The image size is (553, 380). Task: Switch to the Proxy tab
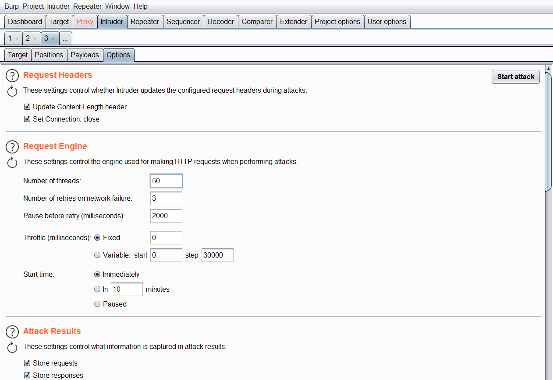tap(85, 21)
